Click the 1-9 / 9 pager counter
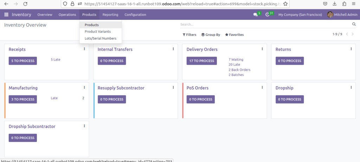Image resolution: width=360 pixels, height=162 pixels. (337, 34)
